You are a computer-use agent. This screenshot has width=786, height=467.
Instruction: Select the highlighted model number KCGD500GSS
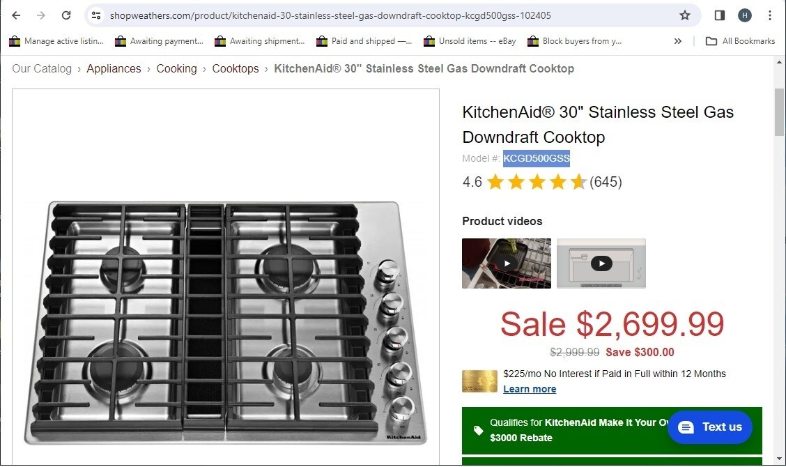[537, 158]
